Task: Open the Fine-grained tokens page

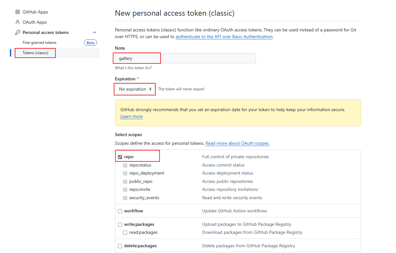Action: pyautogui.click(x=39, y=43)
